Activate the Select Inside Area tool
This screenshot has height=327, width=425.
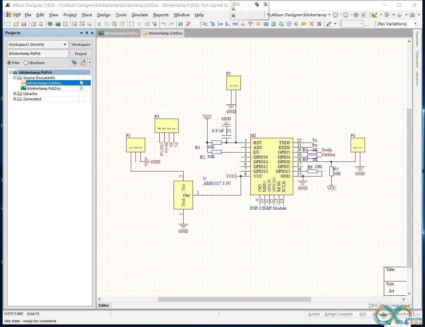click(x=131, y=24)
